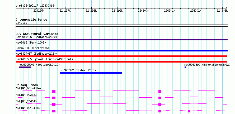Click the blue nsv945322 variant bar
Screen dimensions: 235x114
tap(91, 73)
